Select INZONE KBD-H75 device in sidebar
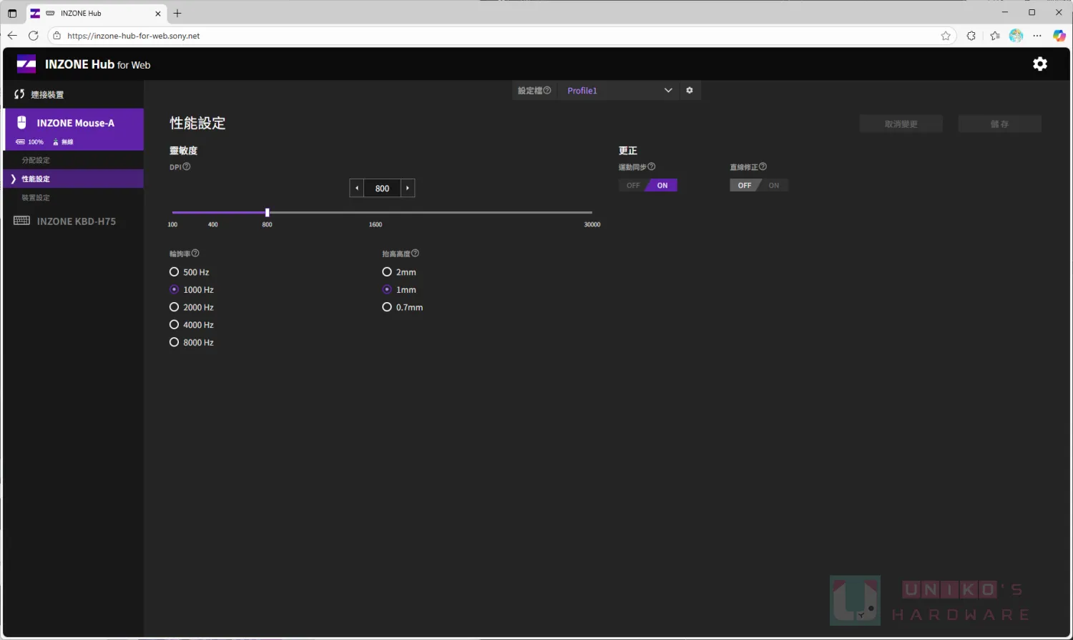Image resolution: width=1073 pixels, height=640 pixels. pyautogui.click(x=75, y=221)
